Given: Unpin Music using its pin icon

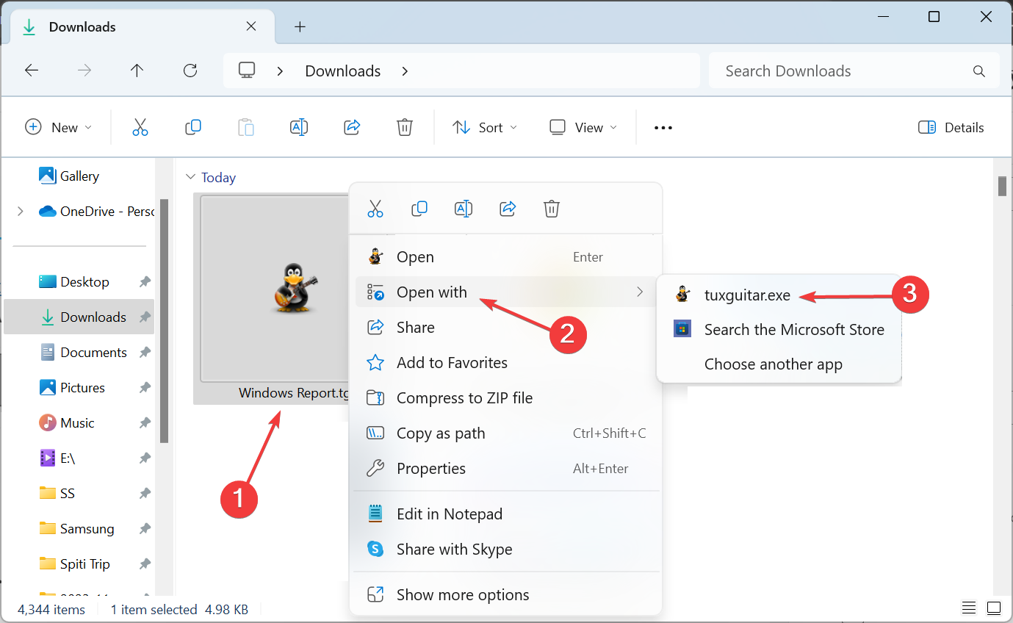Looking at the screenshot, I should (145, 422).
